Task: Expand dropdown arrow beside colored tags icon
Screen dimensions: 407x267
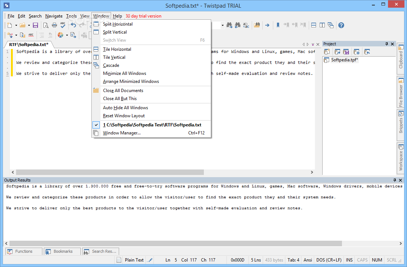Action: [16, 35]
